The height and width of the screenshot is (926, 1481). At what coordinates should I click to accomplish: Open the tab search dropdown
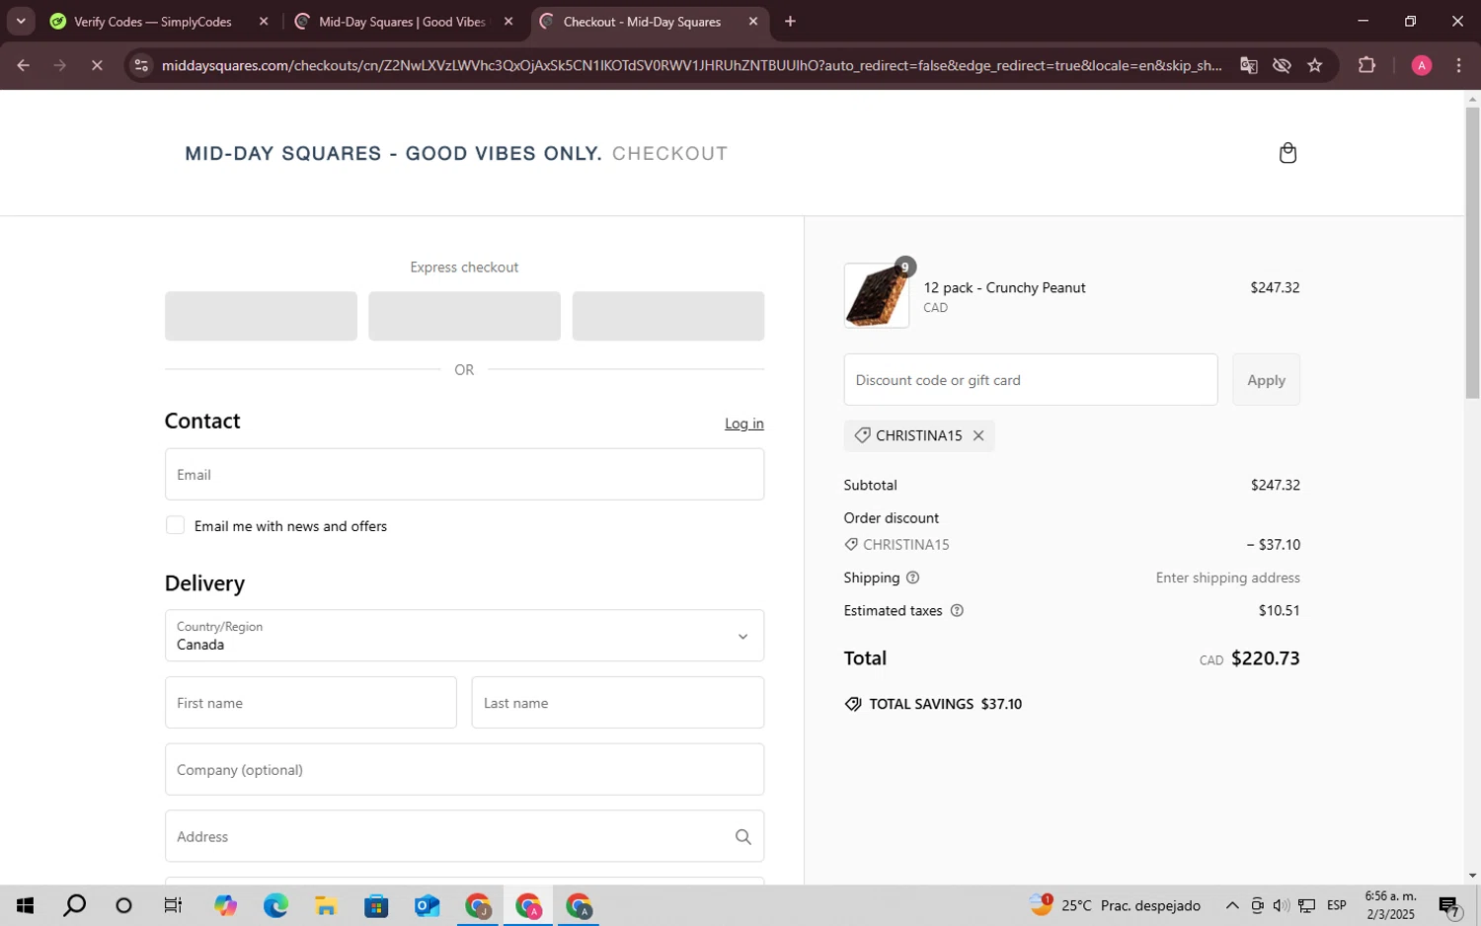pyautogui.click(x=21, y=21)
